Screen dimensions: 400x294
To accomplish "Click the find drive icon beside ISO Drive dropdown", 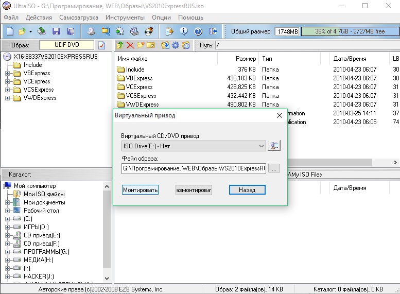I will point(274,146).
